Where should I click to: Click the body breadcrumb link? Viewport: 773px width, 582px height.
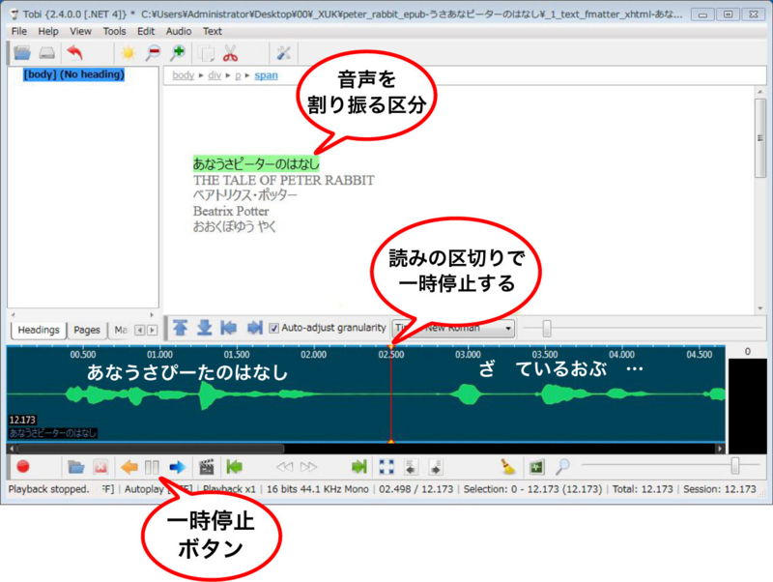[x=183, y=75]
